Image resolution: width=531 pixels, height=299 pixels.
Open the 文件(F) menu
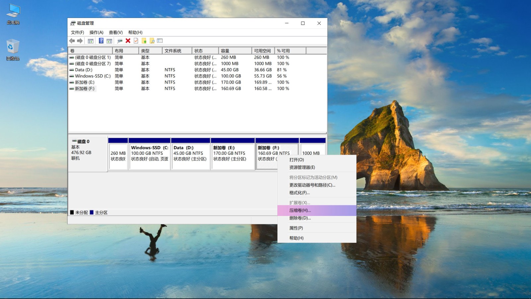coord(77,33)
